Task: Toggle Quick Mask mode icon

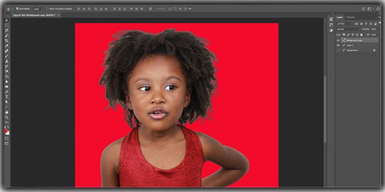Action: point(7,139)
